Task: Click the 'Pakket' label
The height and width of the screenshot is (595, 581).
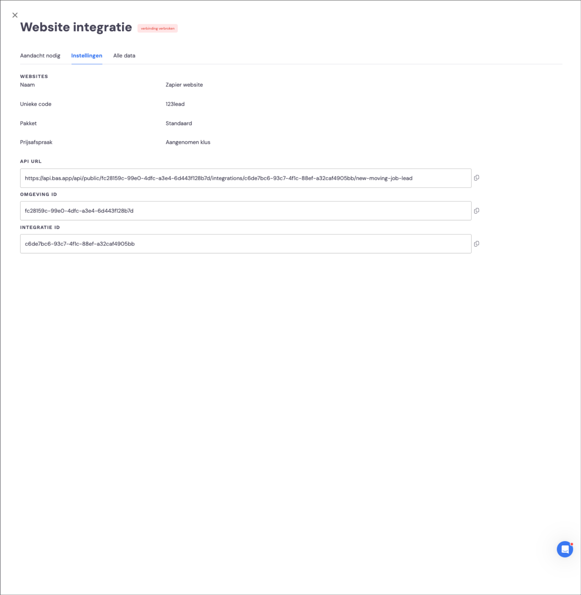Action: point(28,123)
